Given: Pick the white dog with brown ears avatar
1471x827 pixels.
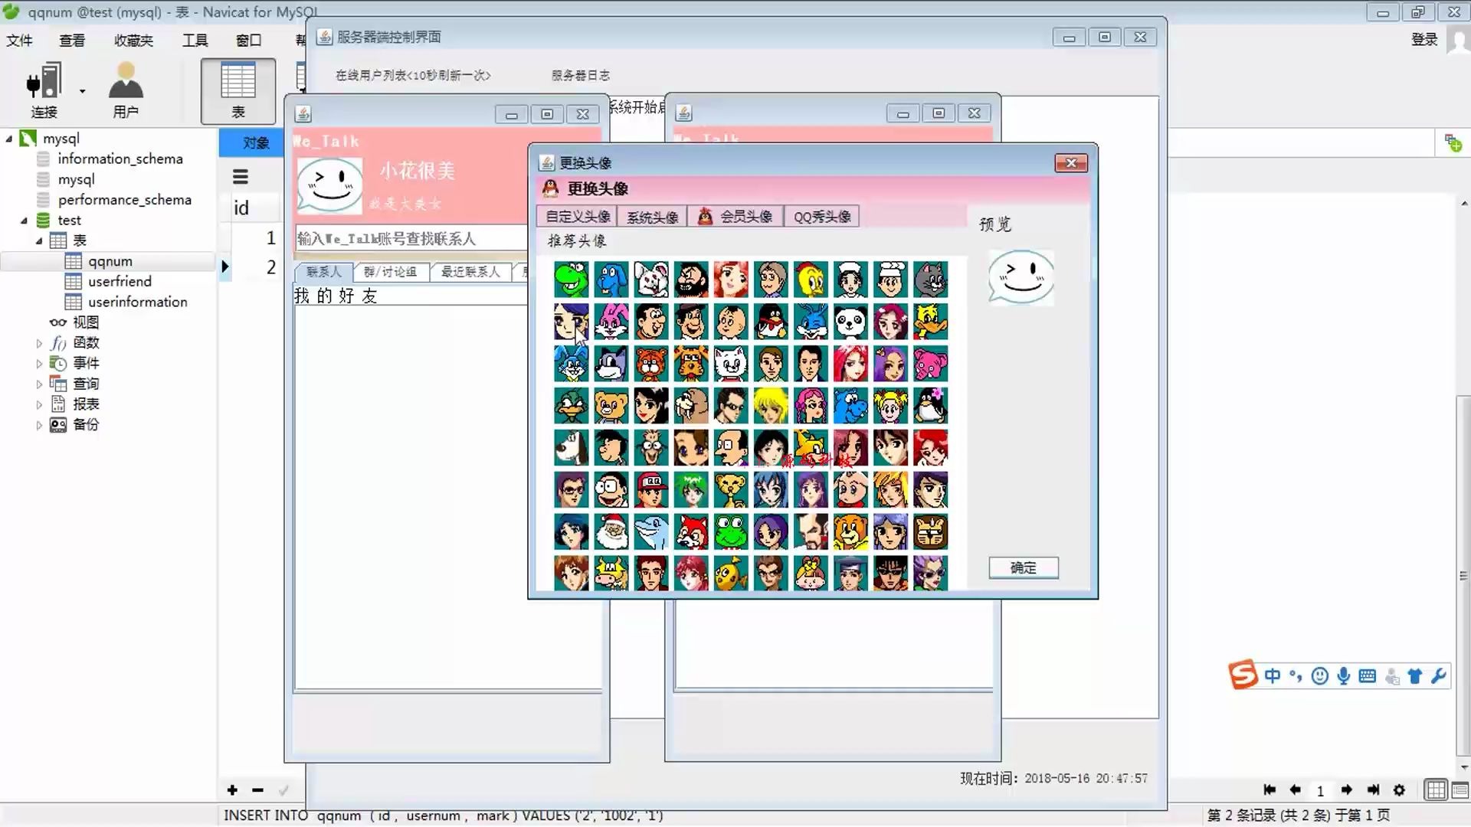Looking at the screenshot, I should tap(572, 448).
